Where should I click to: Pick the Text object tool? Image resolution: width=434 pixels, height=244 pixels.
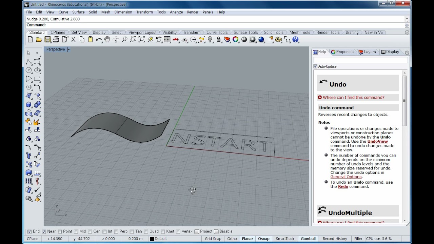(29, 156)
